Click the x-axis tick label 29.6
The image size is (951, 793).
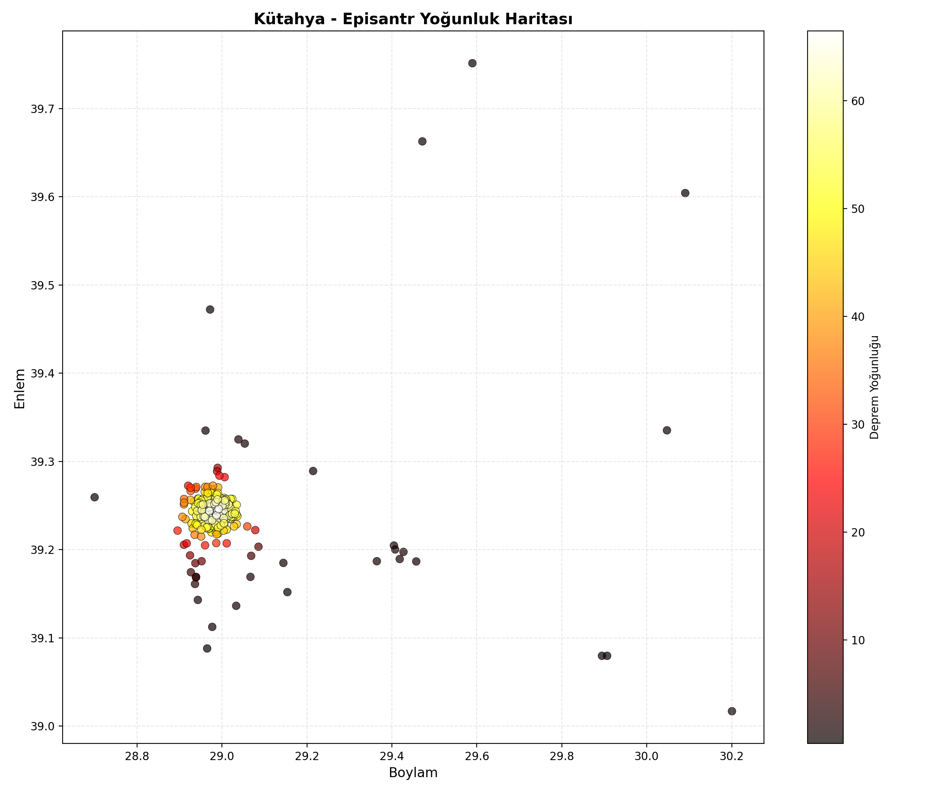pos(477,756)
